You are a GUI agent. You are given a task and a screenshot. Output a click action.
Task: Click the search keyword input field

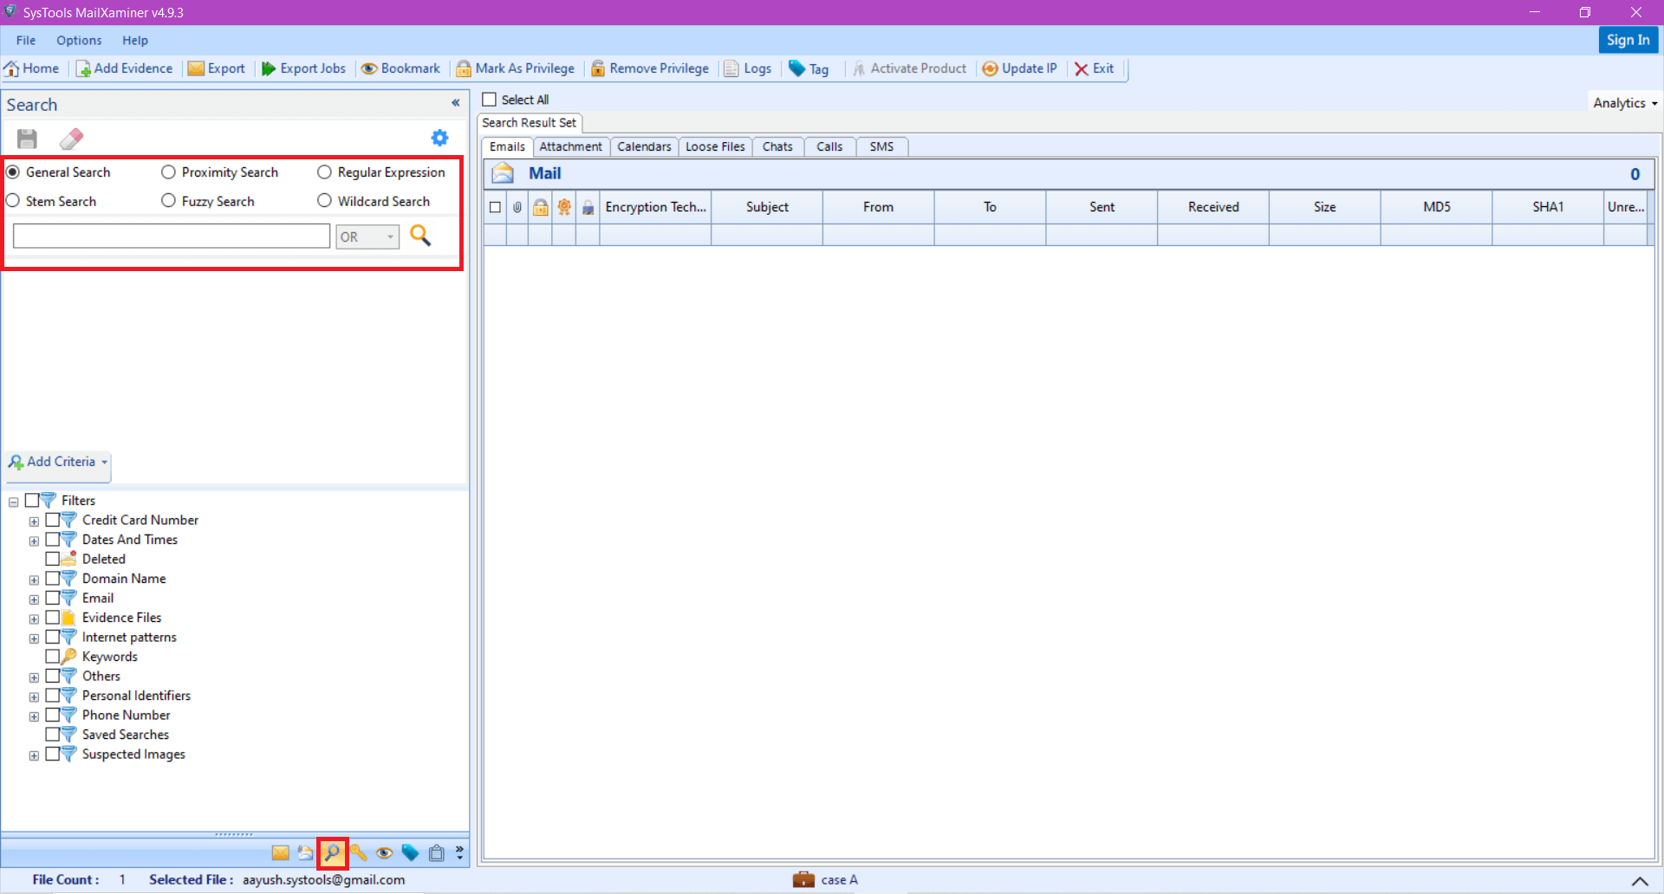(x=172, y=236)
